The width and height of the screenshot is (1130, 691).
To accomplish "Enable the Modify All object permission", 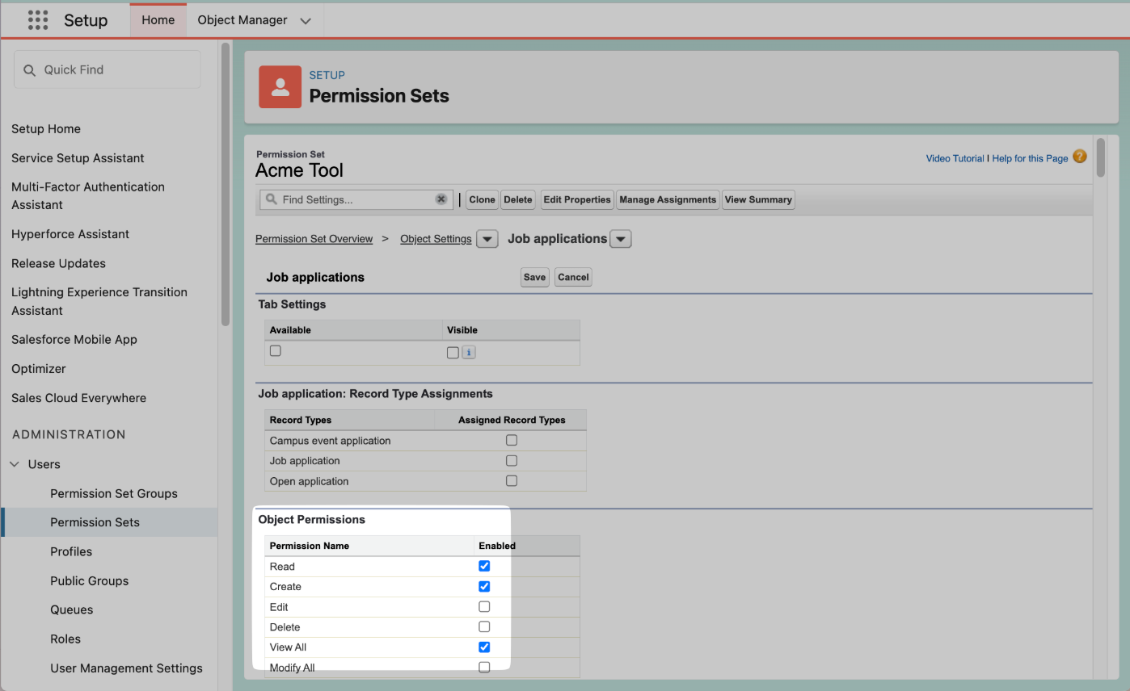I will pos(484,668).
